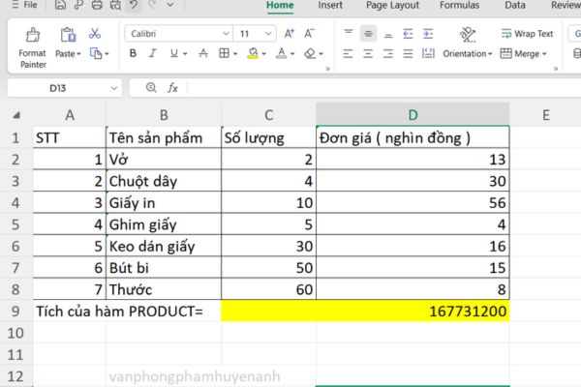Toggle Bold formatting
Screen dimensions: 581x387
(133, 54)
